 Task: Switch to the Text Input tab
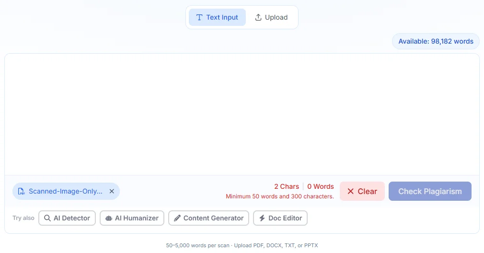tap(217, 17)
